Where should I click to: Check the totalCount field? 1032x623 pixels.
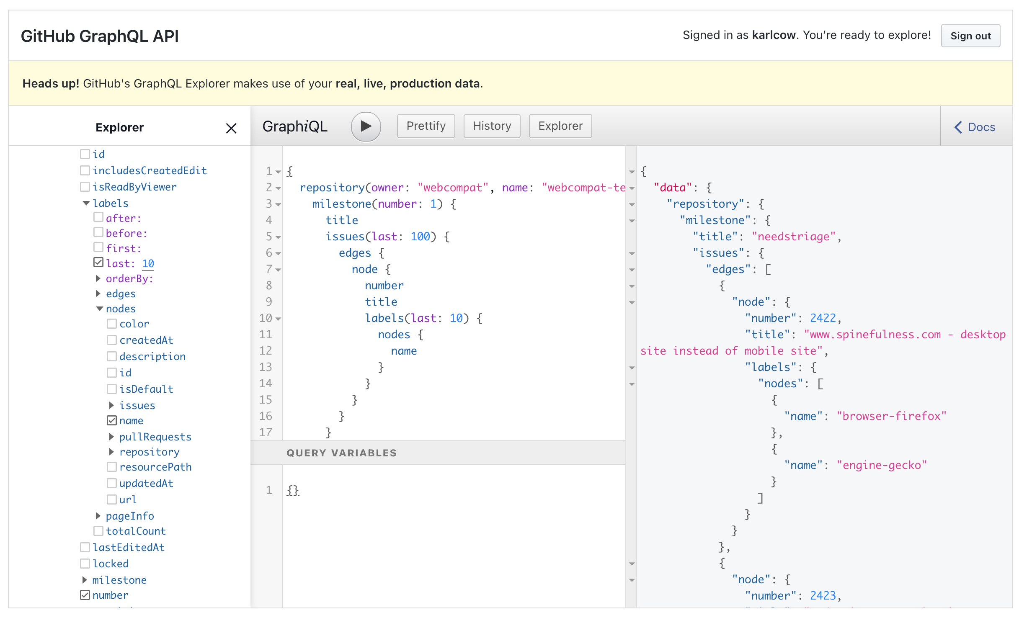(98, 530)
